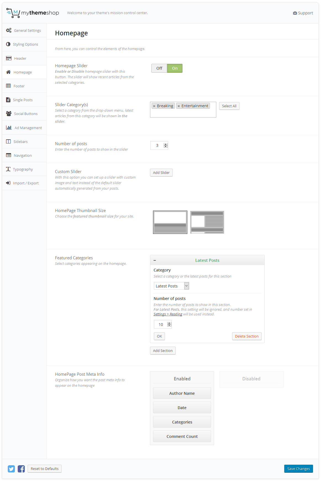Select the large featured thumbnail layout
Image resolution: width=321 pixels, height=481 pixels.
(x=170, y=222)
